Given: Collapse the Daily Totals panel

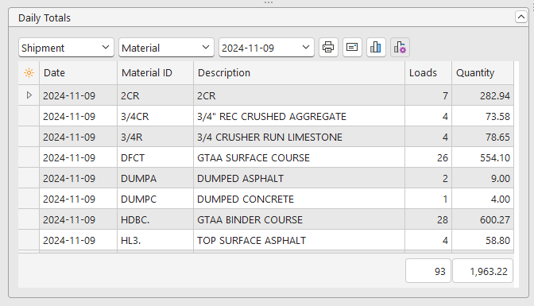Looking at the screenshot, I should 521,17.
